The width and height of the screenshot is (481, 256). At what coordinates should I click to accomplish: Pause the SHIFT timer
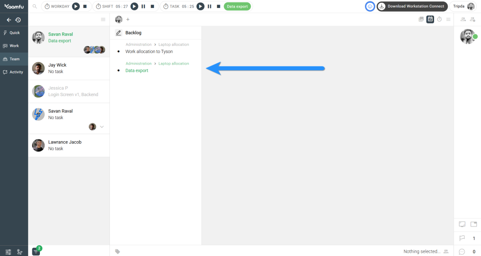143,7
